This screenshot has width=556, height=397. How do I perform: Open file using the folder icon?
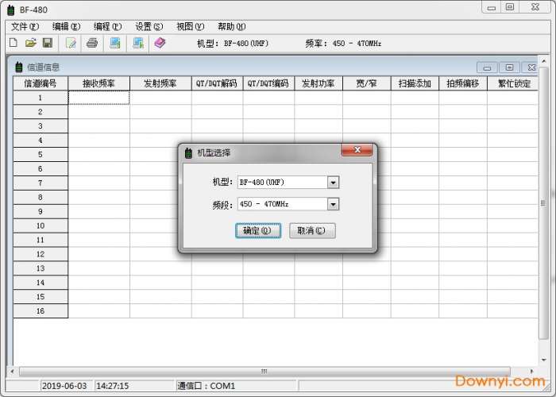(31, 43)
